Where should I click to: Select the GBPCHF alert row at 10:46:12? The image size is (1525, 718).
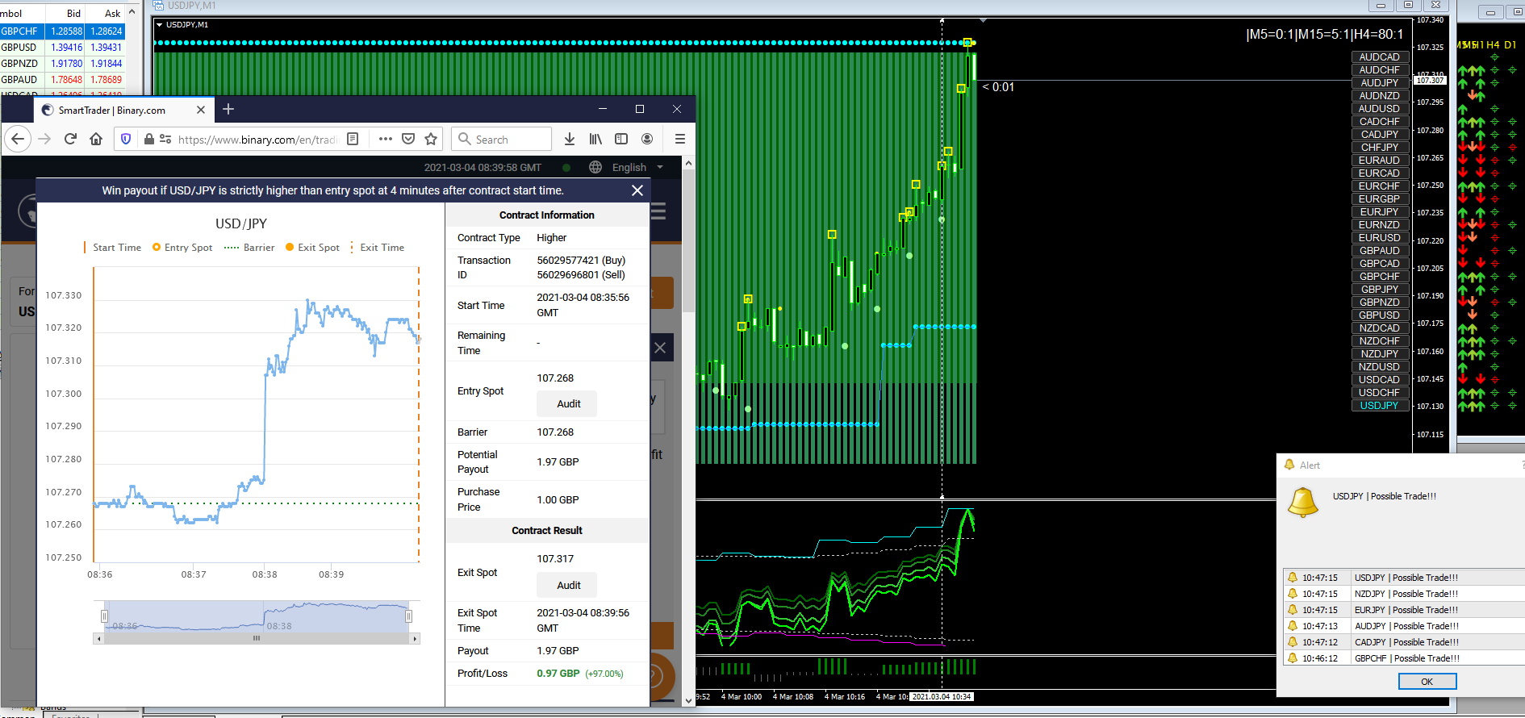1404,658
